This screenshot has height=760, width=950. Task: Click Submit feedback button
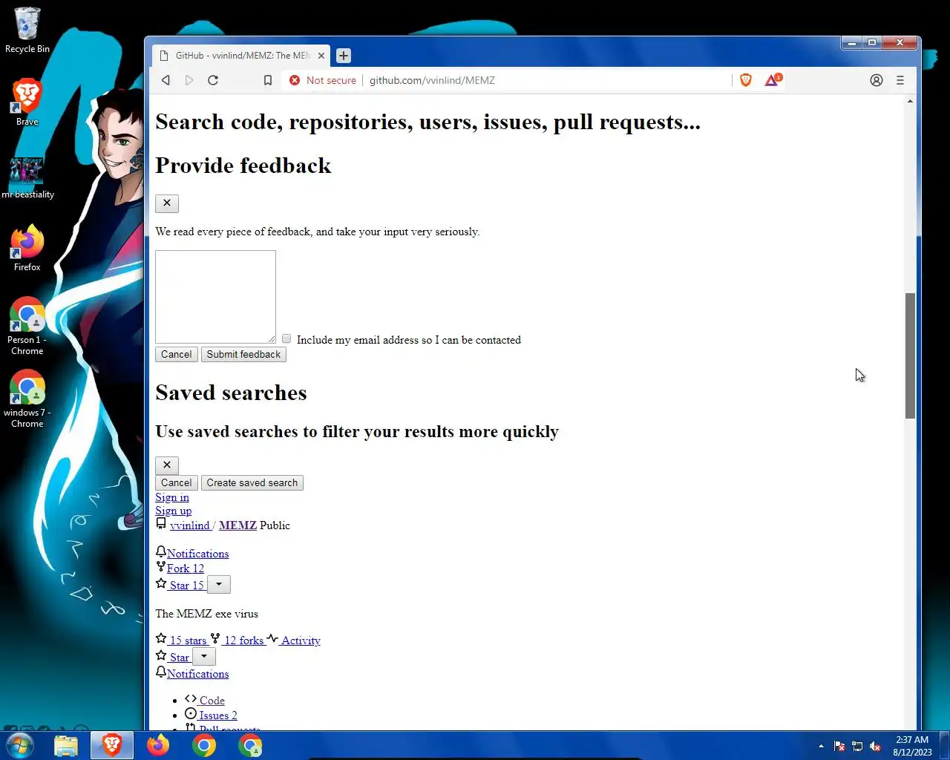[243, 355]
